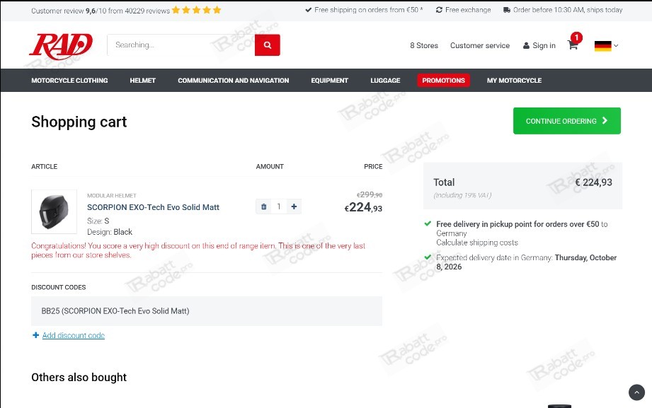Focus the Searching input field

coord(181,45)
